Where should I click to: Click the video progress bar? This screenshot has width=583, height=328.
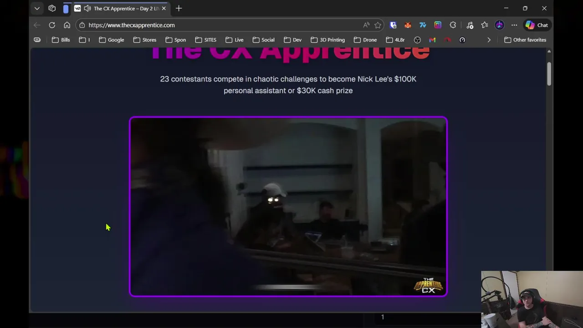(x=288, y=287)
